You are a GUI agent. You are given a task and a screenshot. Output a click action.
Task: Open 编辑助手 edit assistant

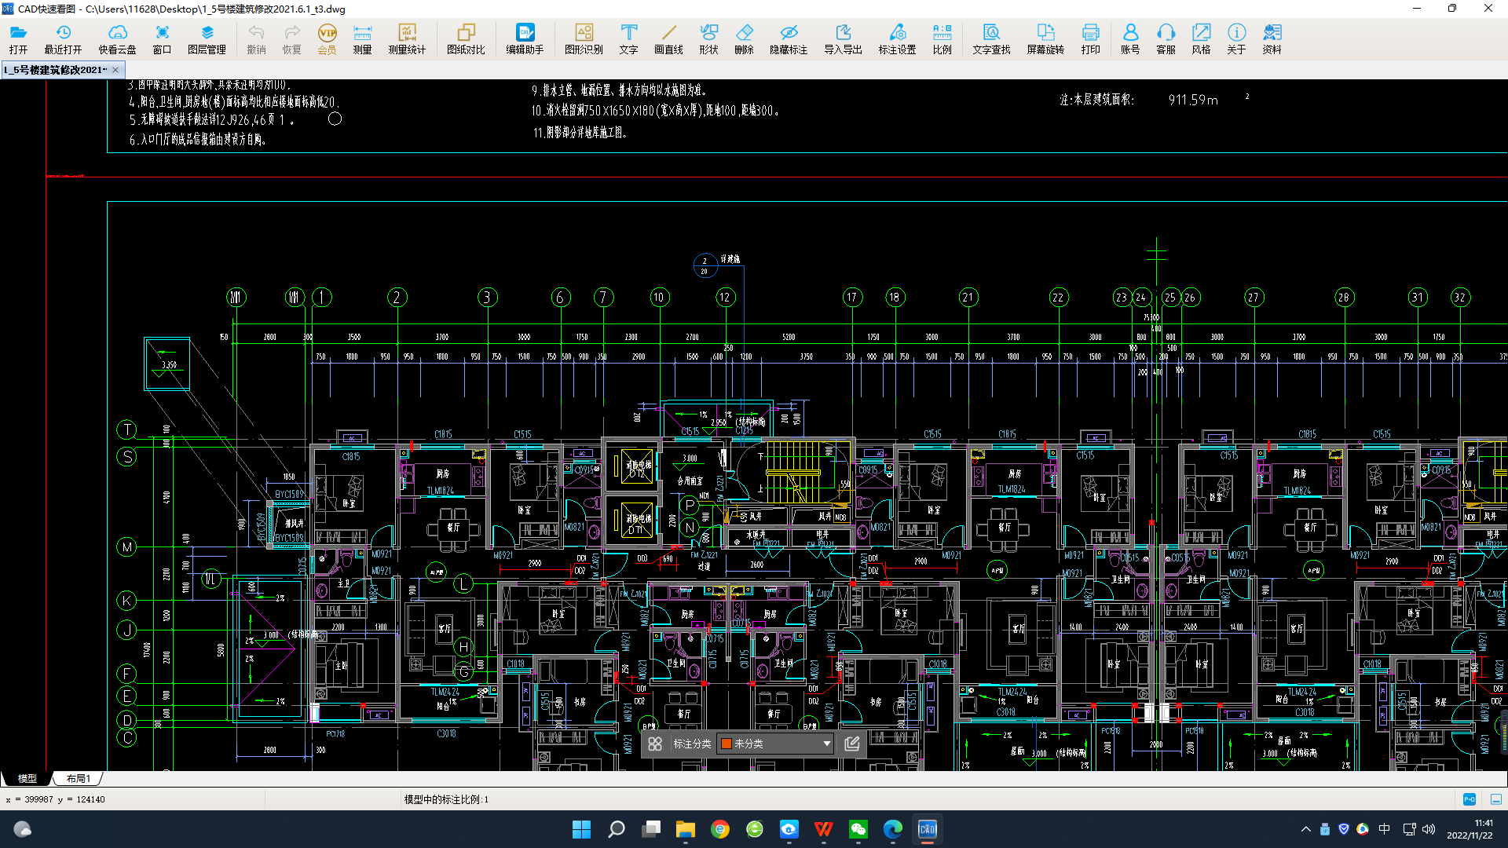525,38
